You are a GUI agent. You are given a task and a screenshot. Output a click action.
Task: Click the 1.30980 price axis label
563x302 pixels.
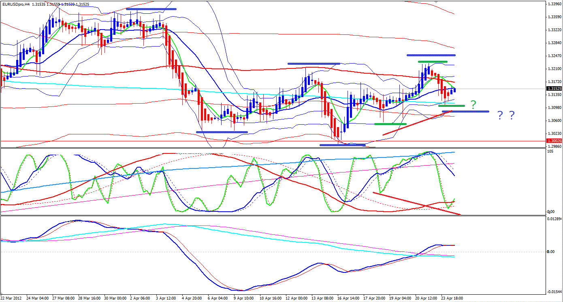(554, 108)
